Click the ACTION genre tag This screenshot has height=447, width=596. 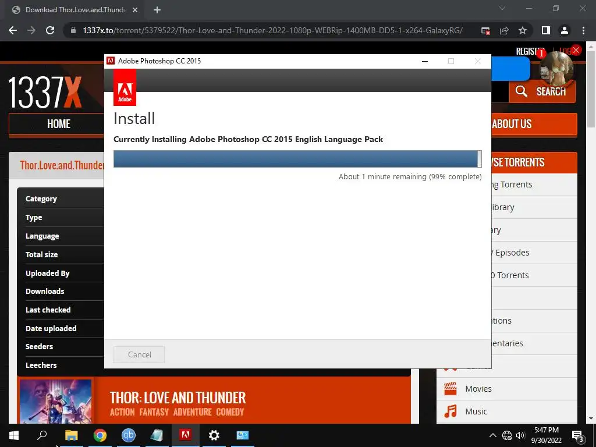click(x=122, y=412)
